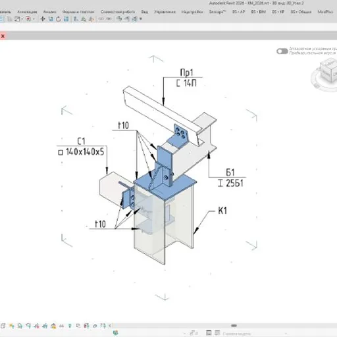This screenshot has height=337, width=337.
Task: Click the horizontal scrollbar thumb
Action: (234, 326)
